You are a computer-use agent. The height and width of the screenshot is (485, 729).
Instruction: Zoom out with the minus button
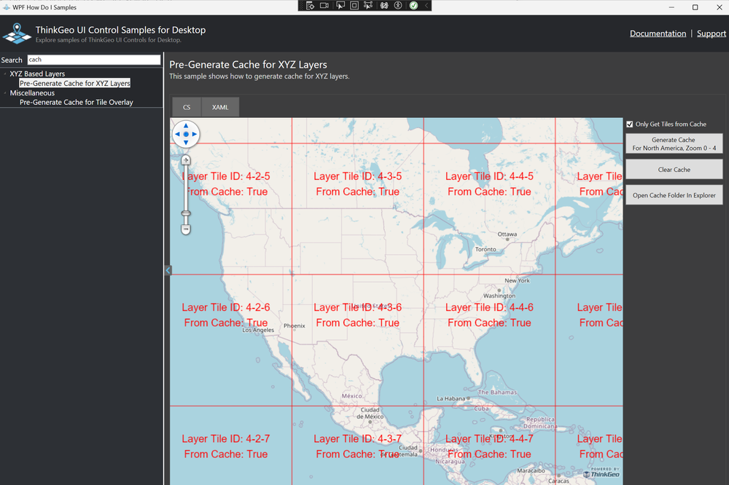tap(185, 229)
